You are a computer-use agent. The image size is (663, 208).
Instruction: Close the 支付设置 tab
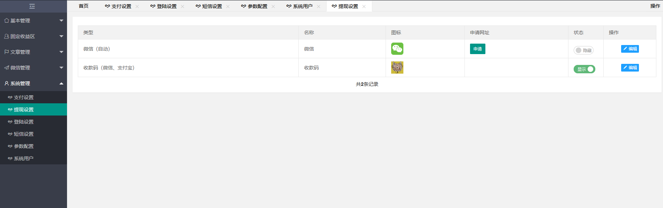[137, 7]
